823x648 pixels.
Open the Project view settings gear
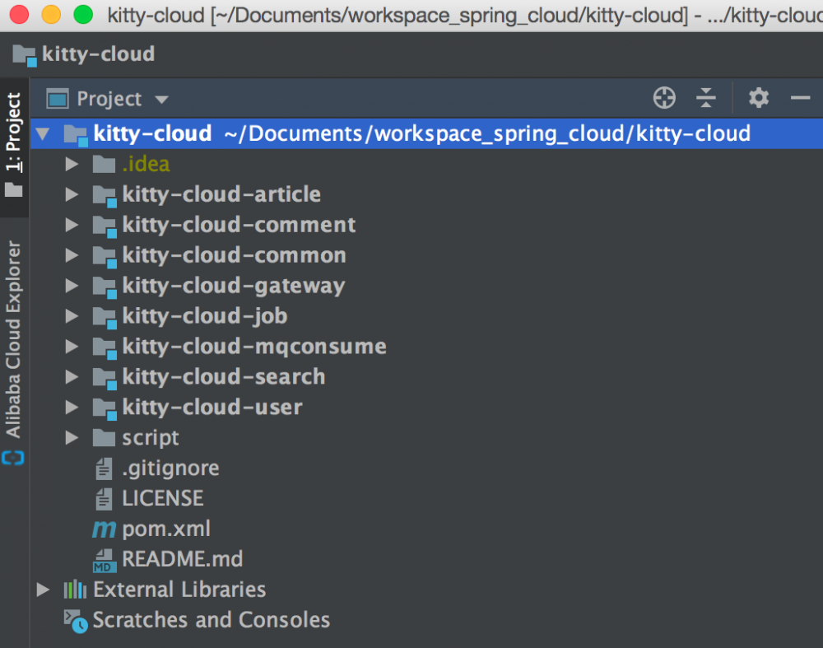tap(757, 98)
